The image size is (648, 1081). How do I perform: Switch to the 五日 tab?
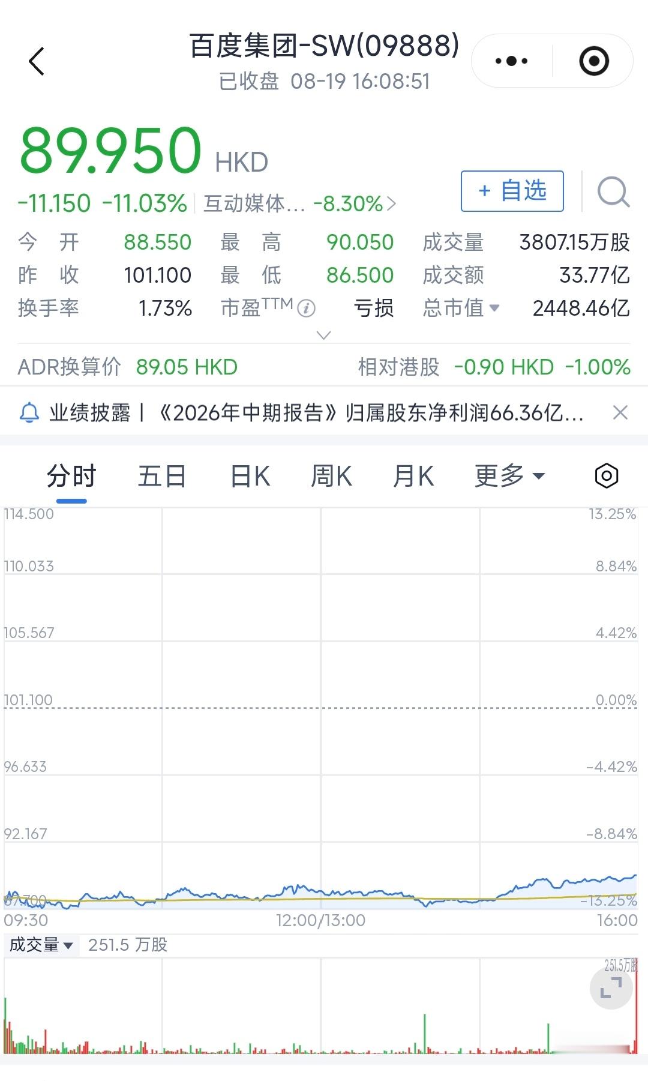[162, 476]
